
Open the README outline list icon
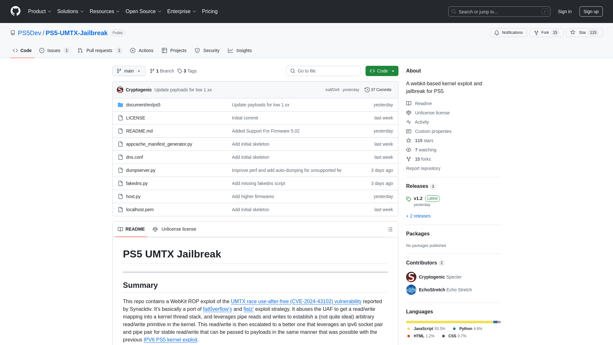coord(390,229)
